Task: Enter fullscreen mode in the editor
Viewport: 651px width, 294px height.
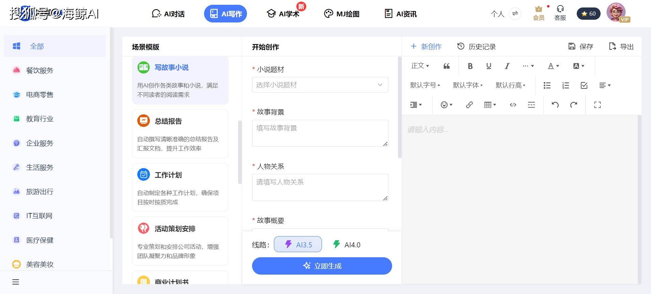Action: [597, 105]
